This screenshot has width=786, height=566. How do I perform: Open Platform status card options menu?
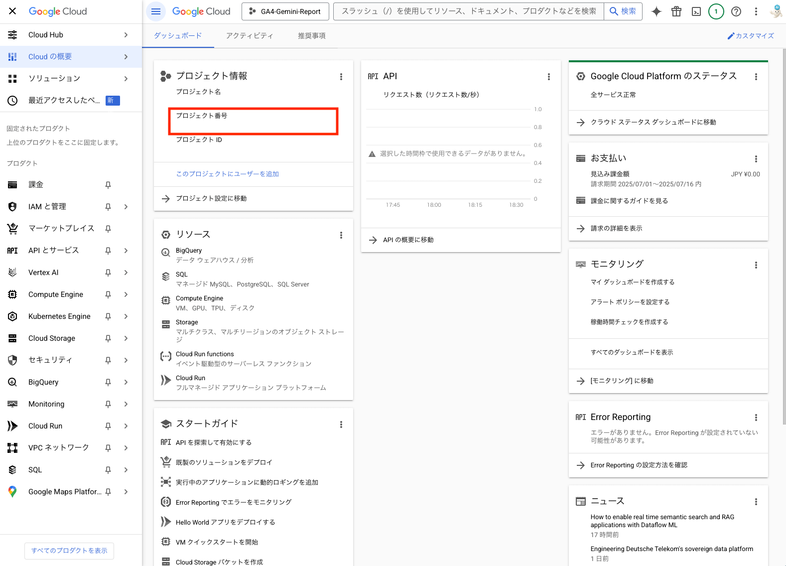point(756,77)
